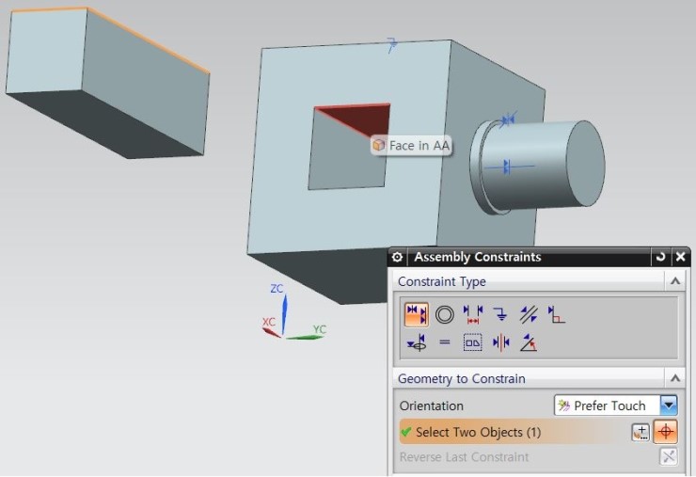Collapse the Constraint Type section
Screen dimensions: 696x477
pos(674,281)
